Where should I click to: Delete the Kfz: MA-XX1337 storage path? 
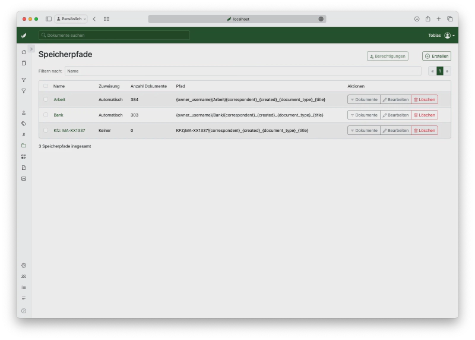[x=425, y=130]
